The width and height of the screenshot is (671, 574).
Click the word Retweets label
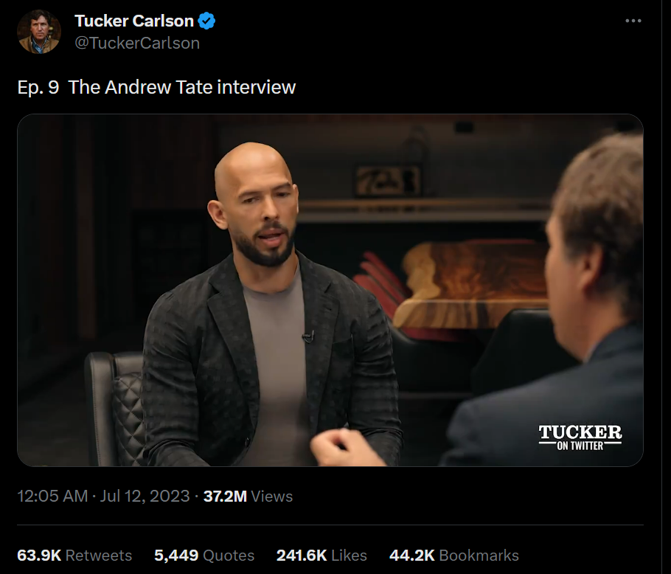pos(98,555)
